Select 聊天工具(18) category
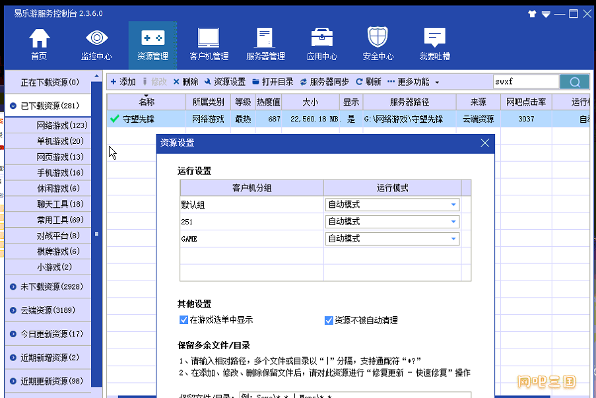The image size is (596, 398). coord(48,204)
